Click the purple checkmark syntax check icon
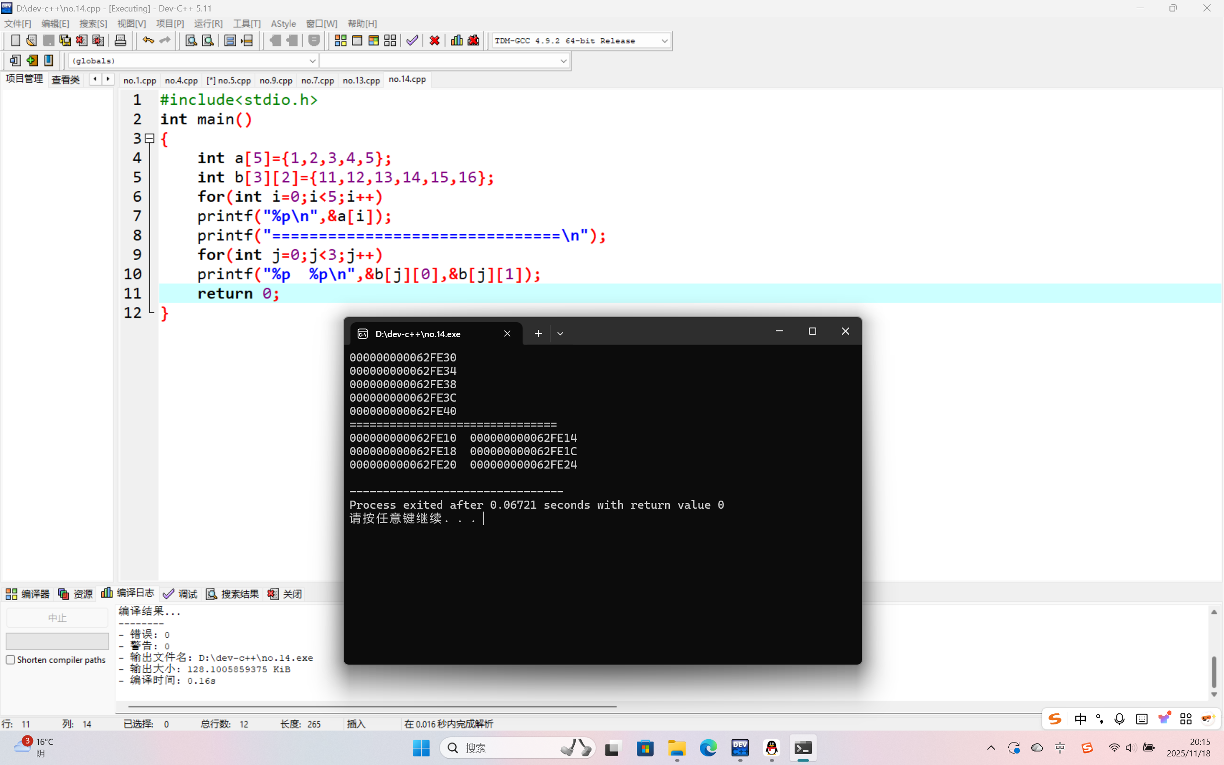This screenshot has width=1224, height=765. (412, 41)
